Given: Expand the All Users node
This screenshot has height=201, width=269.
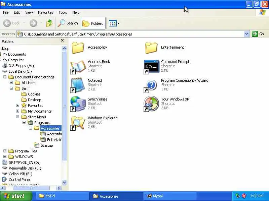Looking at the screenshot, I should point(11,83).
